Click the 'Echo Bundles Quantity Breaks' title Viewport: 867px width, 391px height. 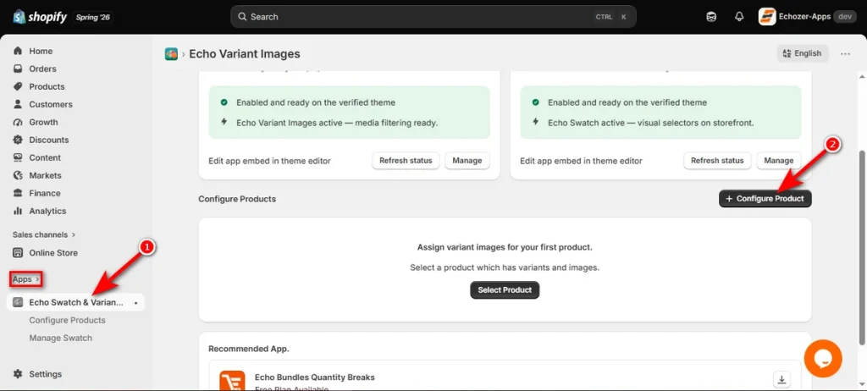(315, 377)
